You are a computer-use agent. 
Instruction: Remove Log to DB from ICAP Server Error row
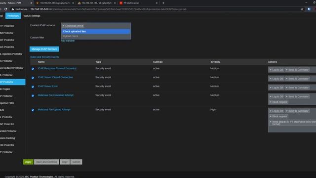pos(271,88)
